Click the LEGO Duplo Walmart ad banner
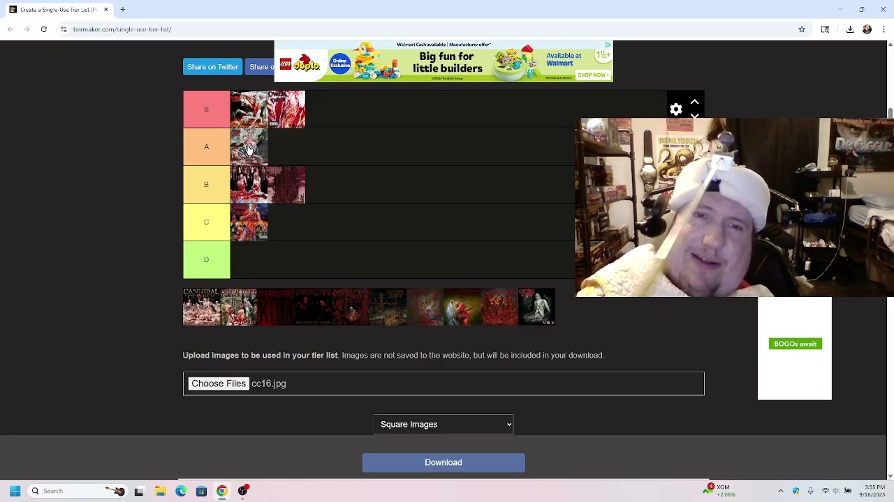This screenshot has width=894, height=502. click(444, 61)
